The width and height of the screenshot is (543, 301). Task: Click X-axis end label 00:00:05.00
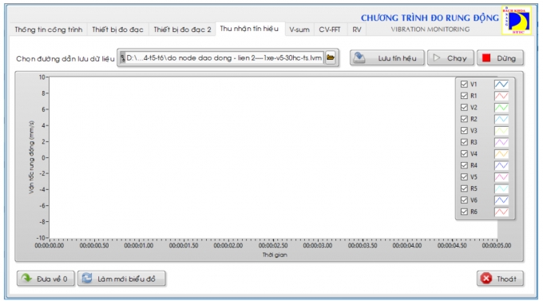pyautogui.click(x=496, y=246)
